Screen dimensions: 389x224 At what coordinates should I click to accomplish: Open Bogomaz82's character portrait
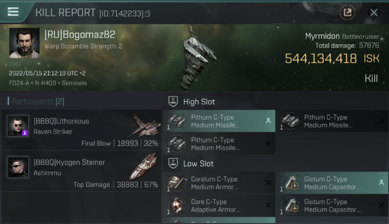click(24, 43)
